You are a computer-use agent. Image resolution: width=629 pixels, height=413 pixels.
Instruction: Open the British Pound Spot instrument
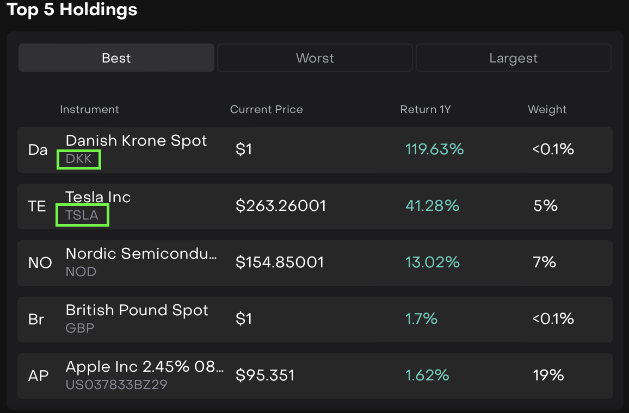137,310
